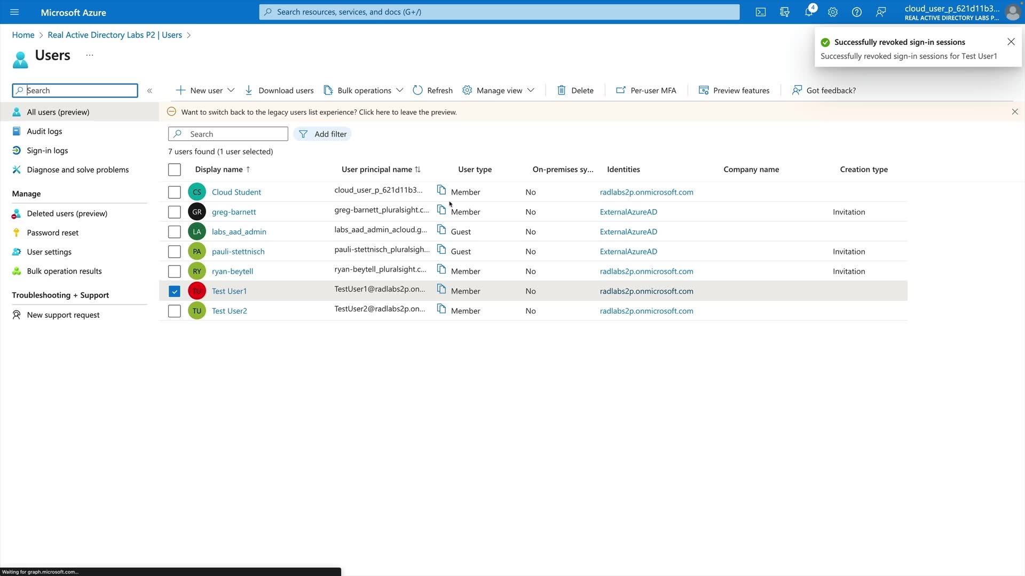Expand Bulk operations dropdown

click(399, 90)
